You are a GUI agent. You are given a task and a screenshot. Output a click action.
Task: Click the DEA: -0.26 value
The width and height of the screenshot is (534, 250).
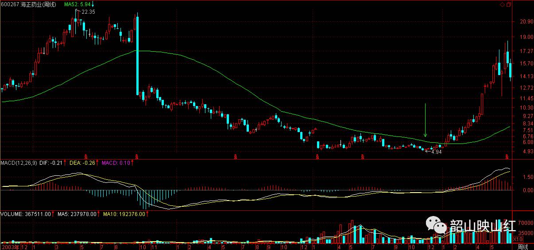click(83, 163)
